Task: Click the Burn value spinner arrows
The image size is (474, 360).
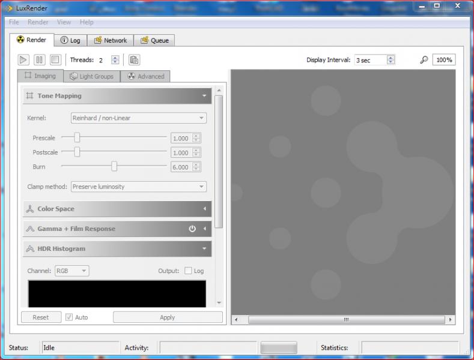Action: (x=196, y=167)
